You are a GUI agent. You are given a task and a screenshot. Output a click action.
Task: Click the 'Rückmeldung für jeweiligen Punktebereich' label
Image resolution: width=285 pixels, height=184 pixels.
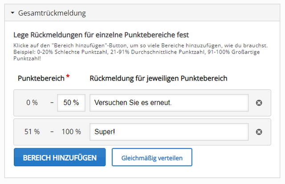(159, 79)
